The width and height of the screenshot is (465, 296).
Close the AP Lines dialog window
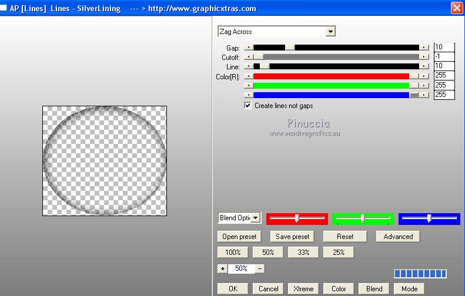point(457,8)
